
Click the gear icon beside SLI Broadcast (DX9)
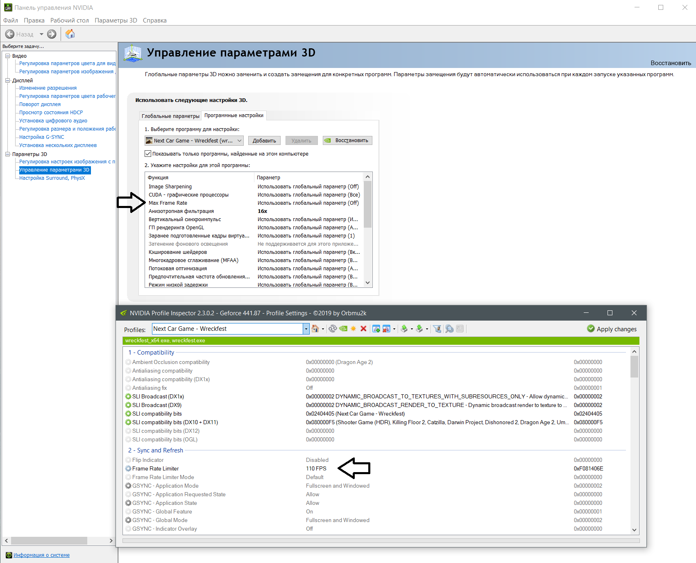coord(128,405)
